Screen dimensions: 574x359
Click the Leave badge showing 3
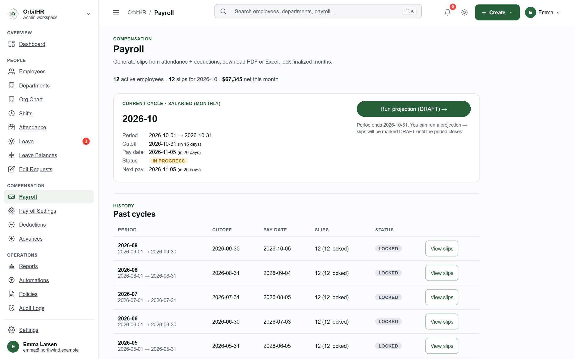pyautogui.click(x=86, y=141)
